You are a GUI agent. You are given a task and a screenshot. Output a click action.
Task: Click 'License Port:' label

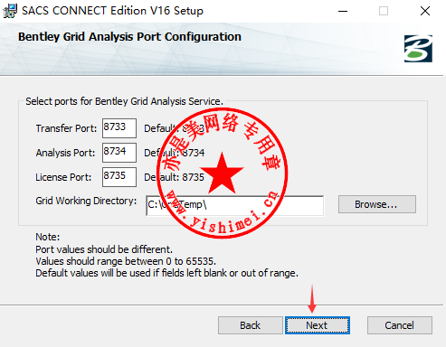pyautogui.click(x=63, y=177)
